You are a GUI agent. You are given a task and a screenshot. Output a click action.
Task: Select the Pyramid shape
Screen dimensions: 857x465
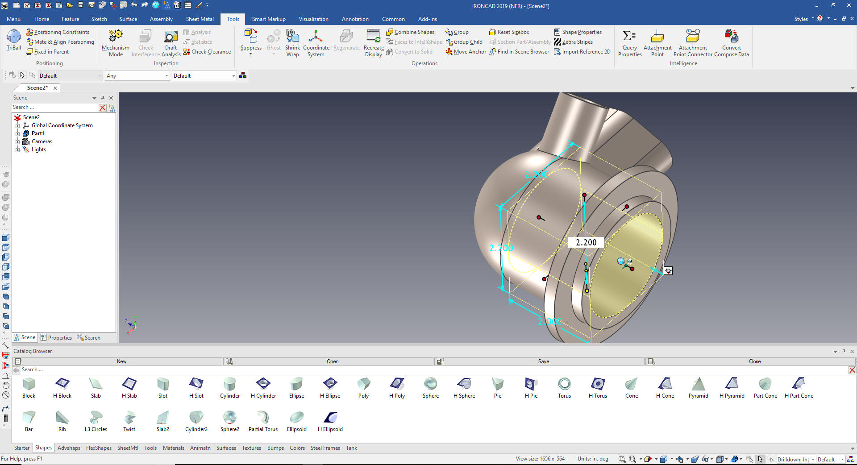pos(698,388)
